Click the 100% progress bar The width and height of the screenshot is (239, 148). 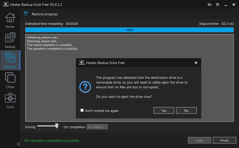pos(130,30)
